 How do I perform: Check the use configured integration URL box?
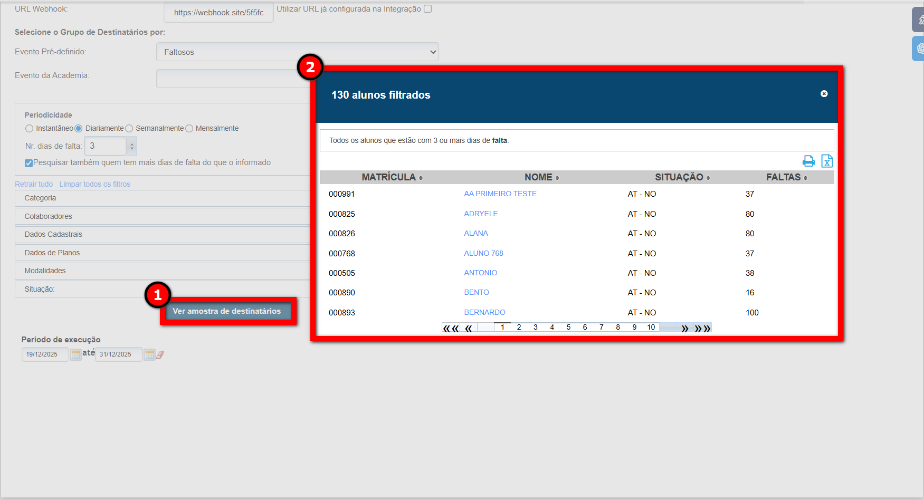tap(428, 9)
